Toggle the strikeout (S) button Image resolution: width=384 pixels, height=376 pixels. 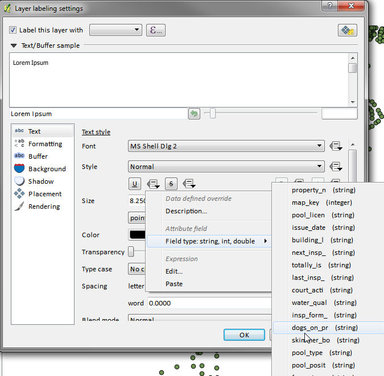171,184
